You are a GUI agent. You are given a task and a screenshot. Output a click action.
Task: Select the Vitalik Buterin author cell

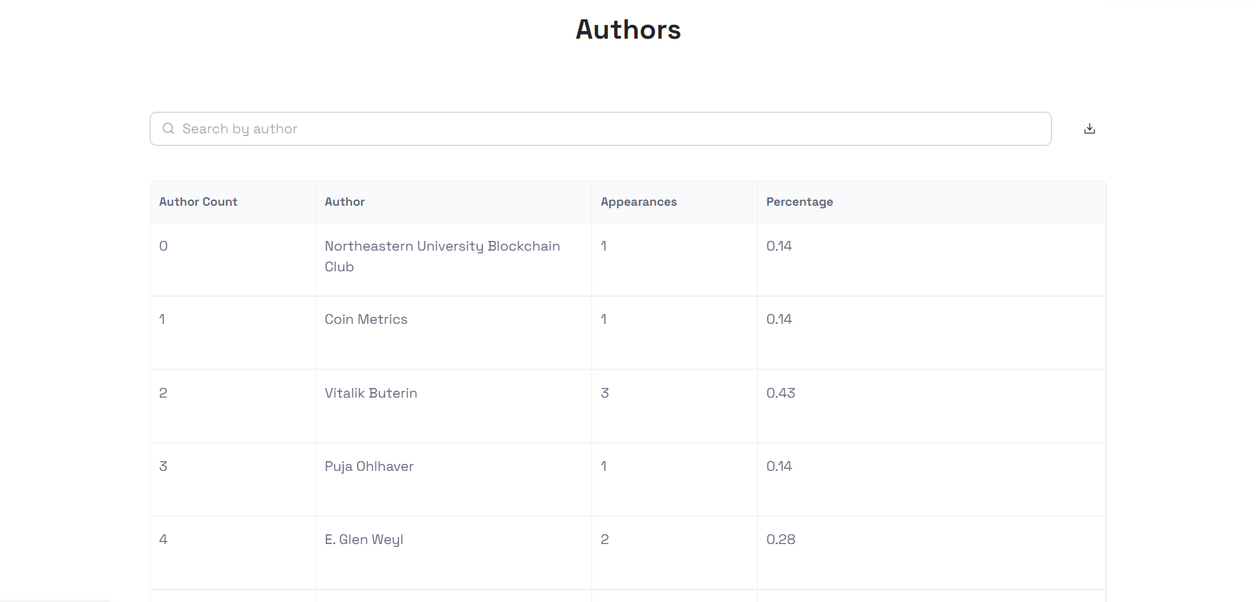coord(453,407)
